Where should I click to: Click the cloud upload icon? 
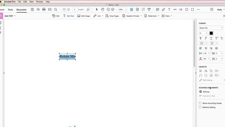(38, 10)
